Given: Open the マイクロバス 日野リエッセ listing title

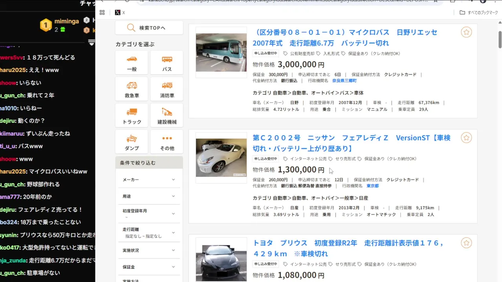Looking at the screenshot, I should [x=345, y=38].
